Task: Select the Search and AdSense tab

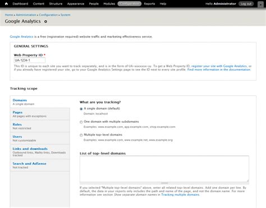Action: click(40, 165)
